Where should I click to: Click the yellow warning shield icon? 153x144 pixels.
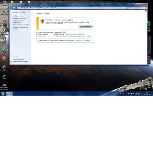(42, 21)
